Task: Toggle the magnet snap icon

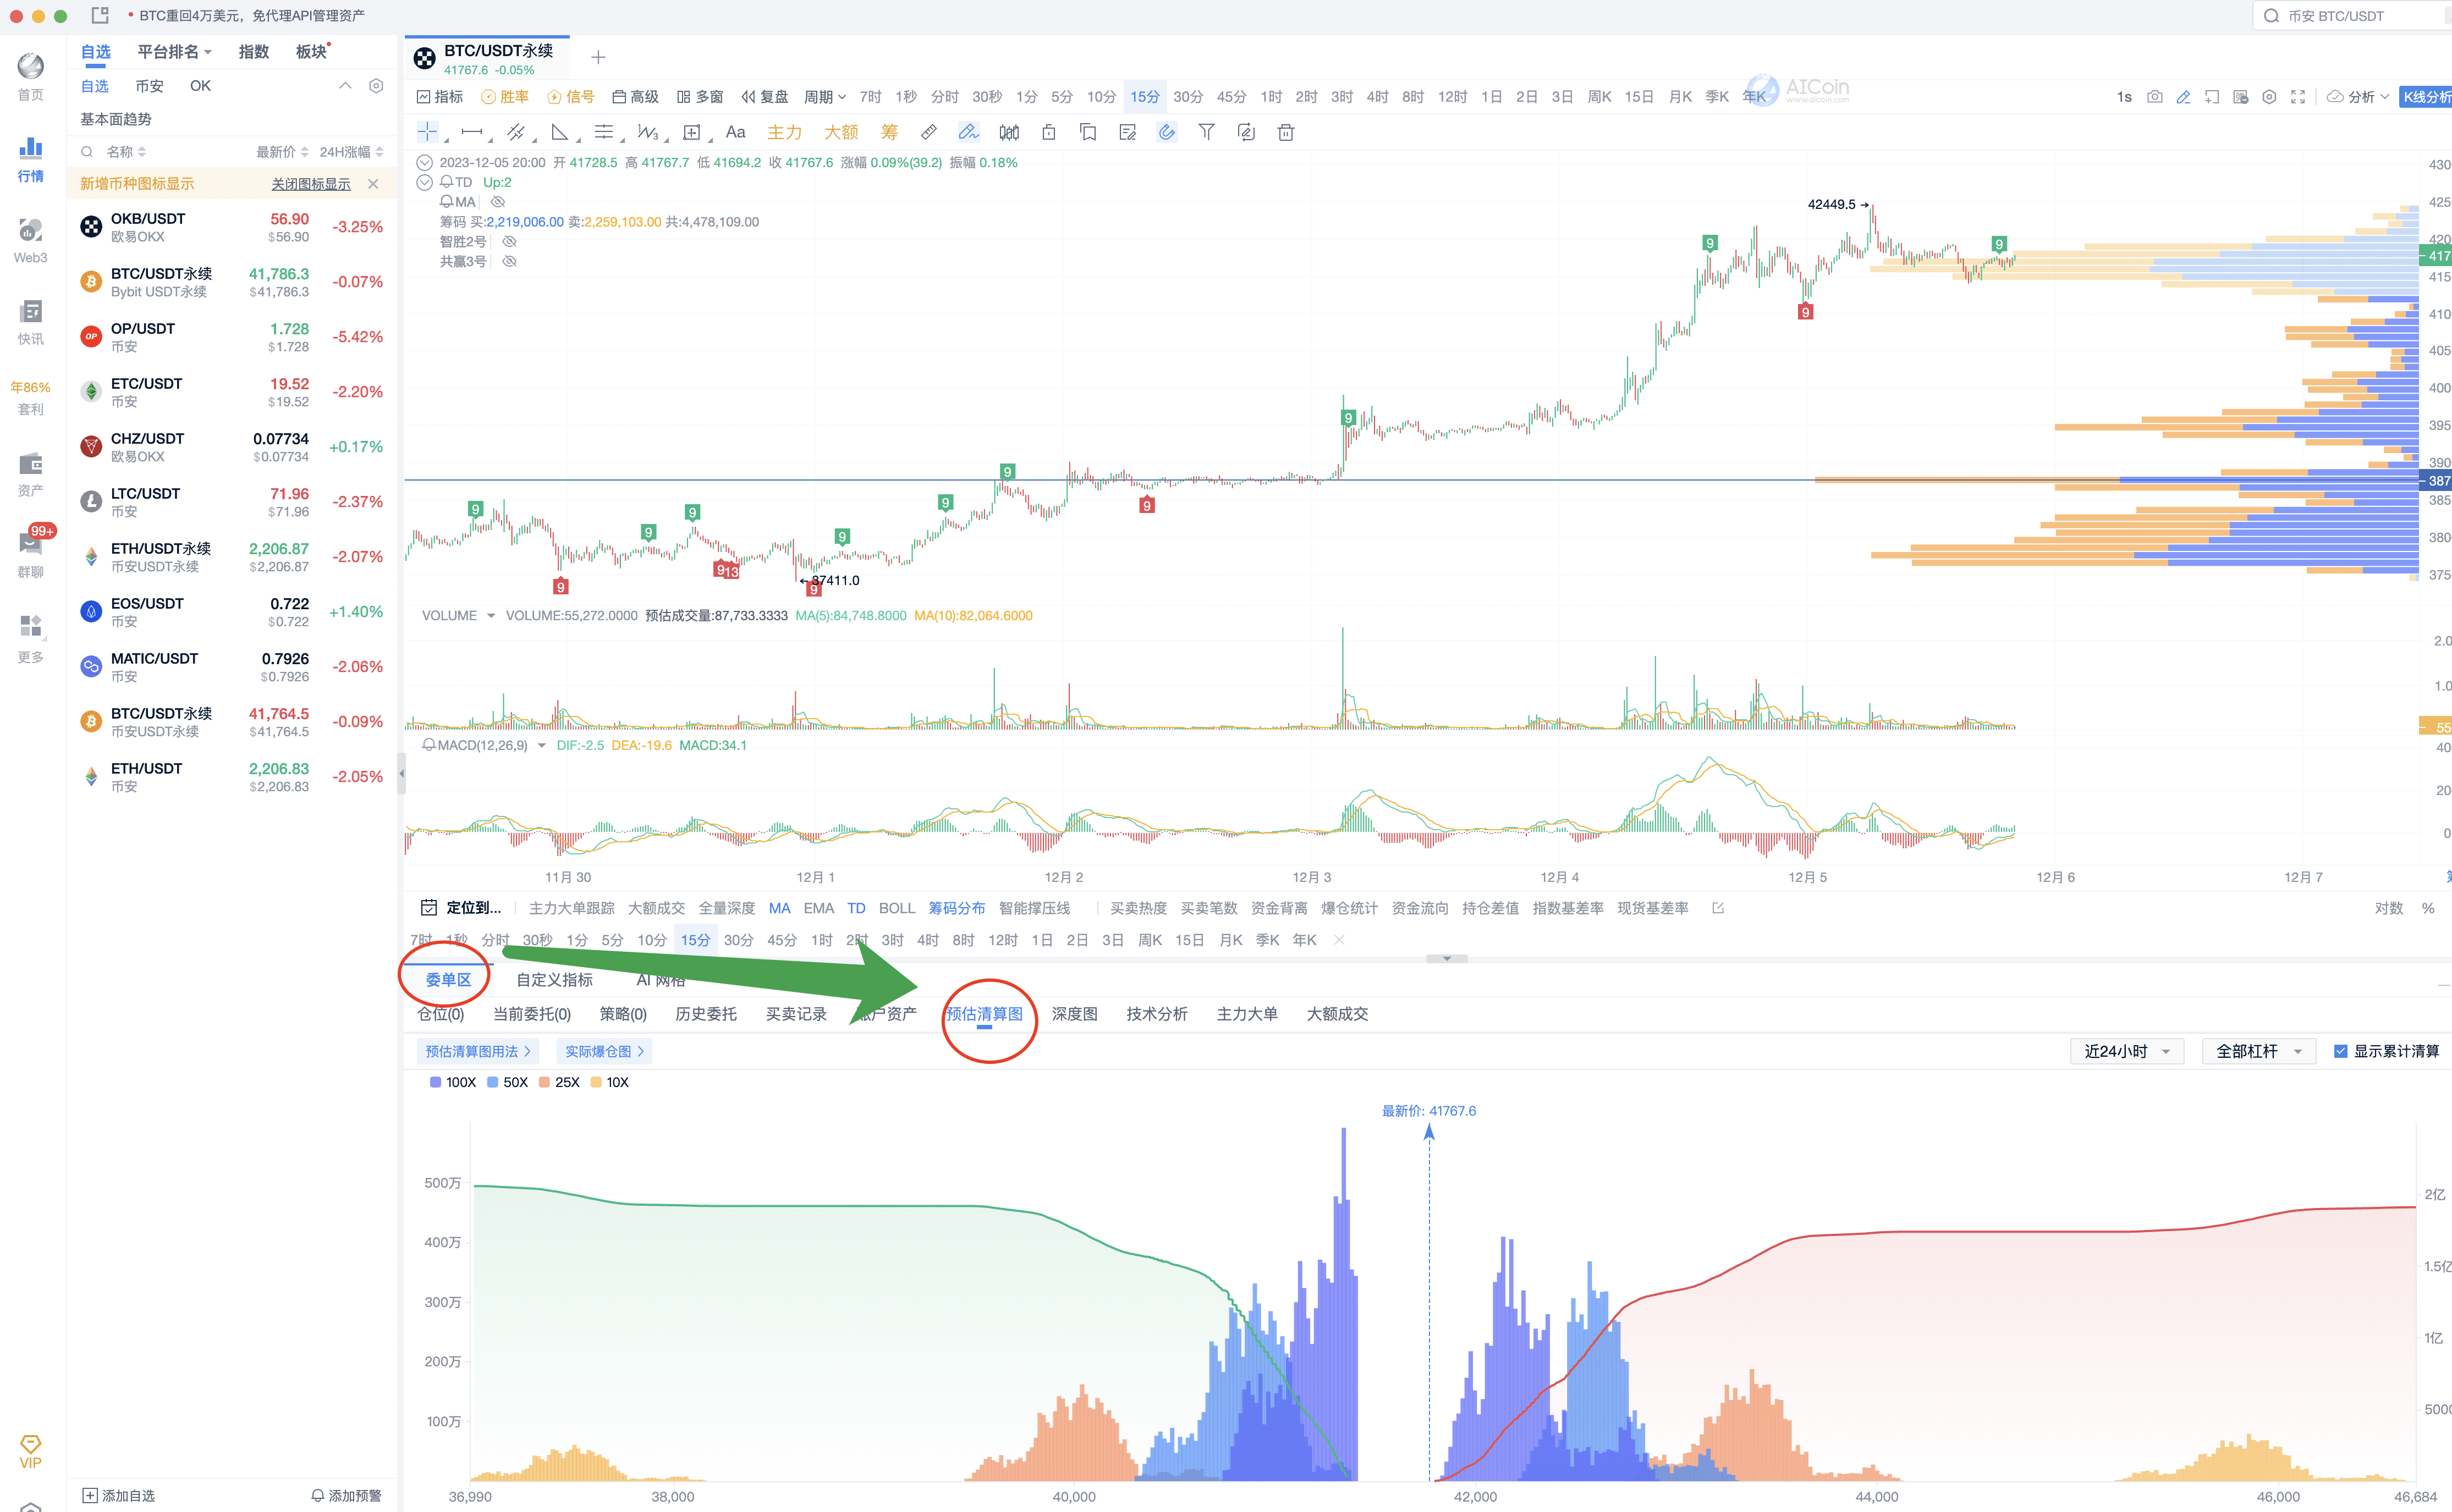Action: click(x=1167, y=132)
